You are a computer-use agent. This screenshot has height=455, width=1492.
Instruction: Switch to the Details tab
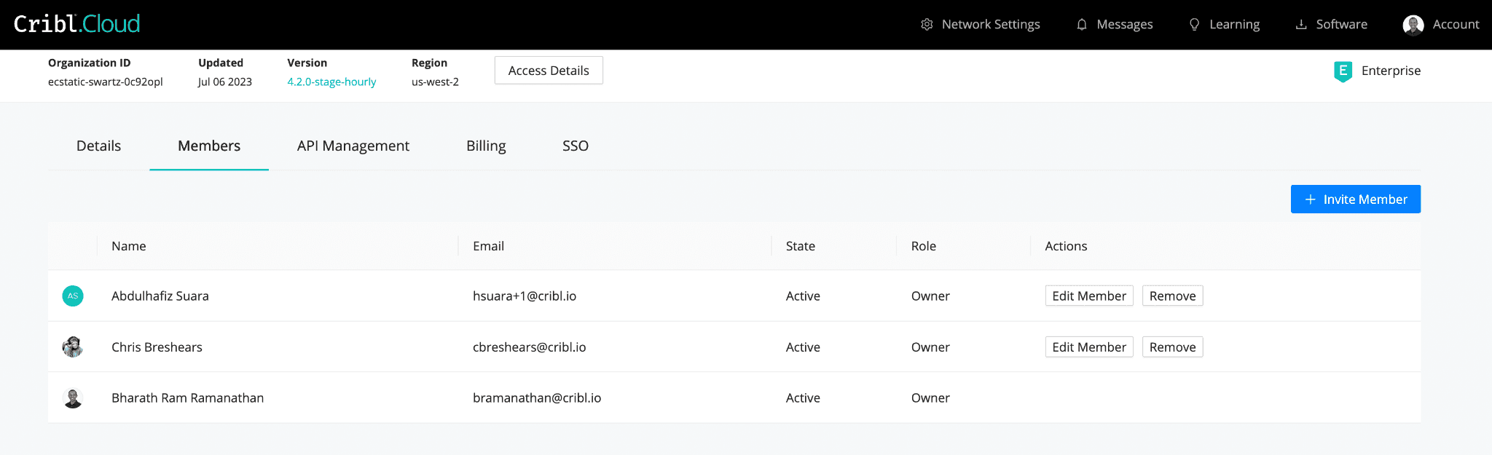coord(98,146)
